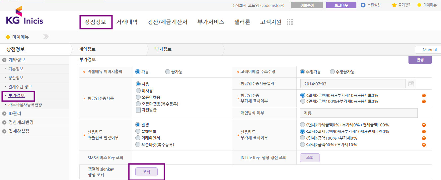Screen dimensions: 441x180
Task: Select 거래확인서 radio option
Action: [x=138, y=138]
